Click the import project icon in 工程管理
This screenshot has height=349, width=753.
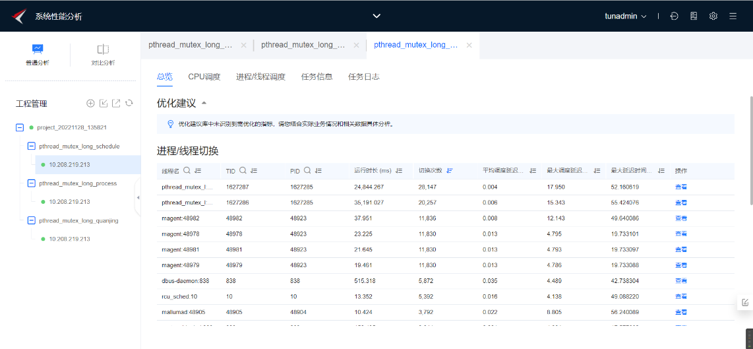[x=104, y=104]
